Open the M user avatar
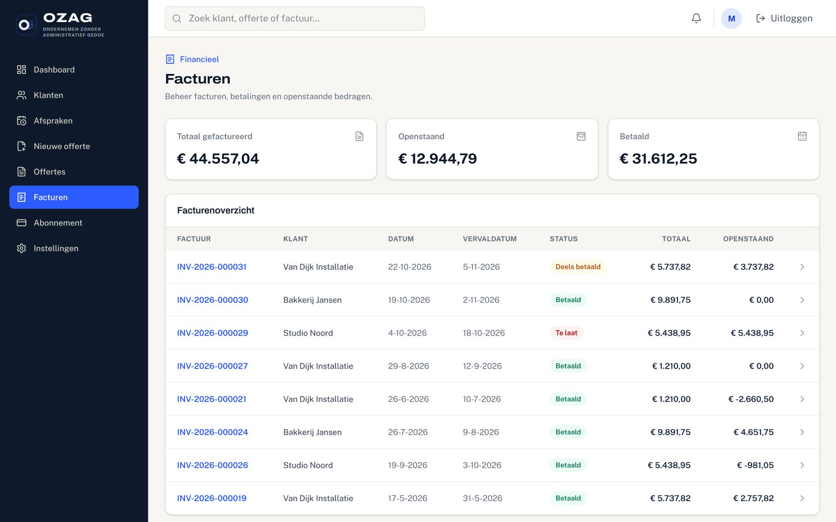 click(731, 18)
